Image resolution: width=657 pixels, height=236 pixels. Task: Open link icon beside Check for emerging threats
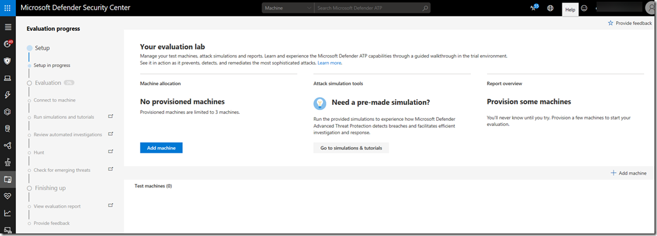(111, 169)
